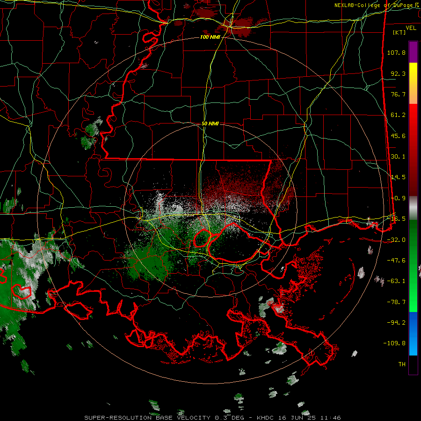
Task: Select the 45.6 velocity scale value
Action: tap(398, 136)
